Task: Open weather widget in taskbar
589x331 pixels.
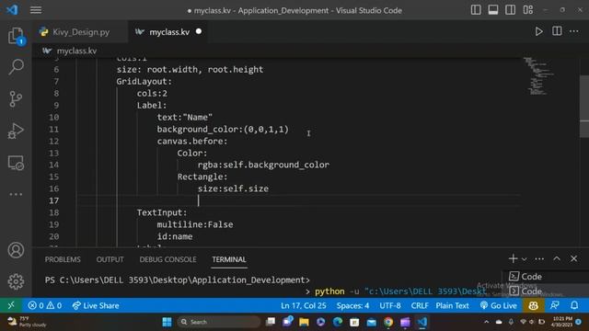Action: pyautogui.click(x=27, y=322)
